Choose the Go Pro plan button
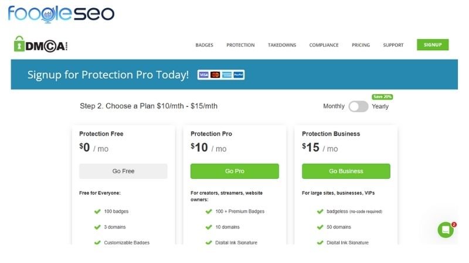 235,171
